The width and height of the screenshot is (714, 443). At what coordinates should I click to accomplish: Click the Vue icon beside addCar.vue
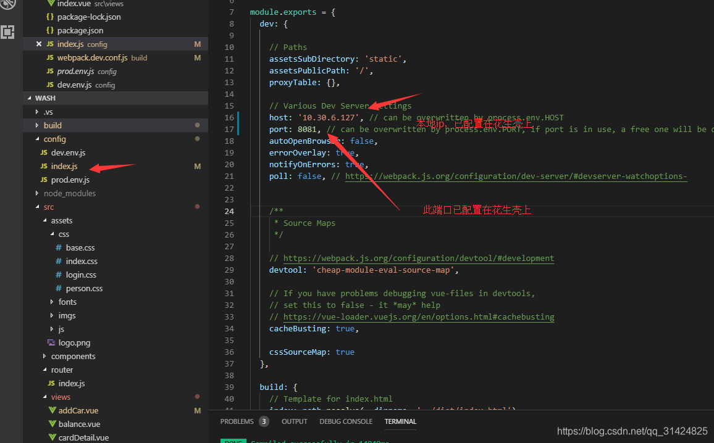[x=52, y=410]
